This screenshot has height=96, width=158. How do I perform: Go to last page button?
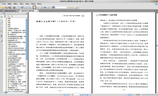[85, 95]
